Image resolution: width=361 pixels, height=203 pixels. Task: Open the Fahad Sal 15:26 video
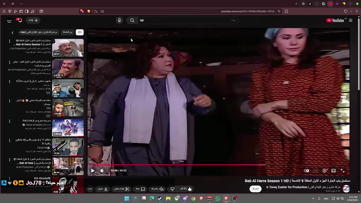click(x=68, y=147)
